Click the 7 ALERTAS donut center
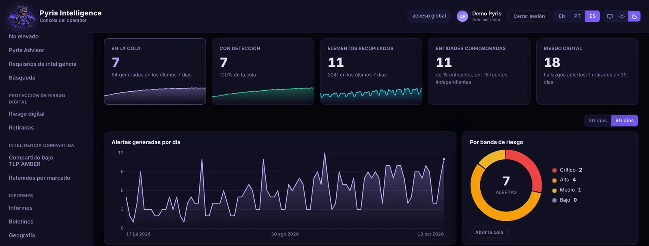Screen dimensions: 649x246 (506, 185)
